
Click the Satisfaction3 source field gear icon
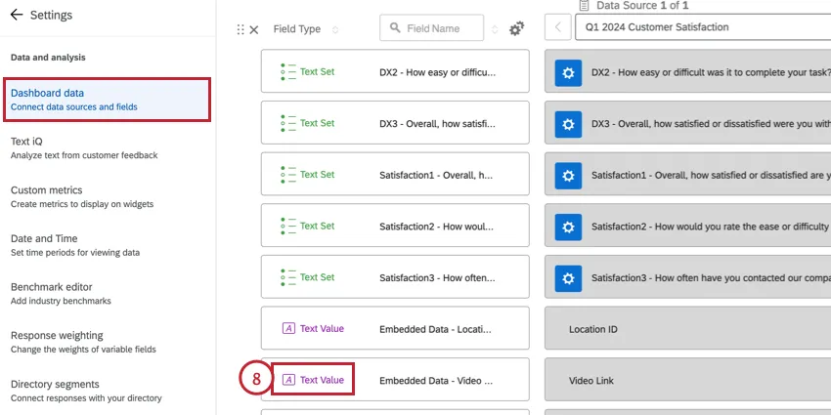[569, 277]
